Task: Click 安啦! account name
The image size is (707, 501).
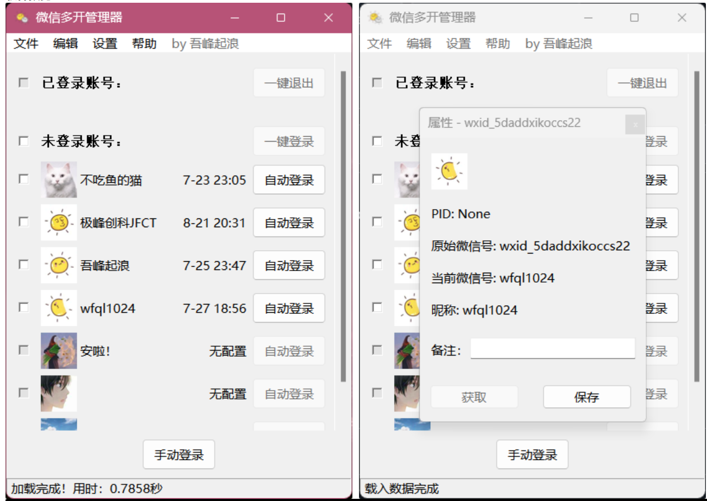Action: [x=95, y=351]
